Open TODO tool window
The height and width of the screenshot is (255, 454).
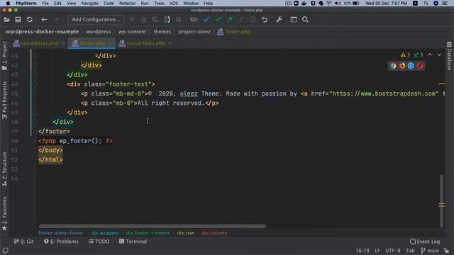[99, 242]
